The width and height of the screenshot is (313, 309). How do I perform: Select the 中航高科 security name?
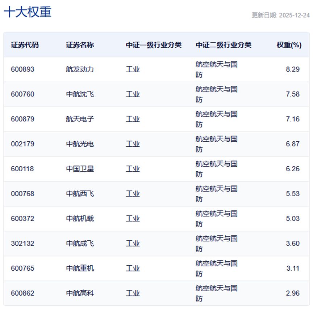pos(80,293)
